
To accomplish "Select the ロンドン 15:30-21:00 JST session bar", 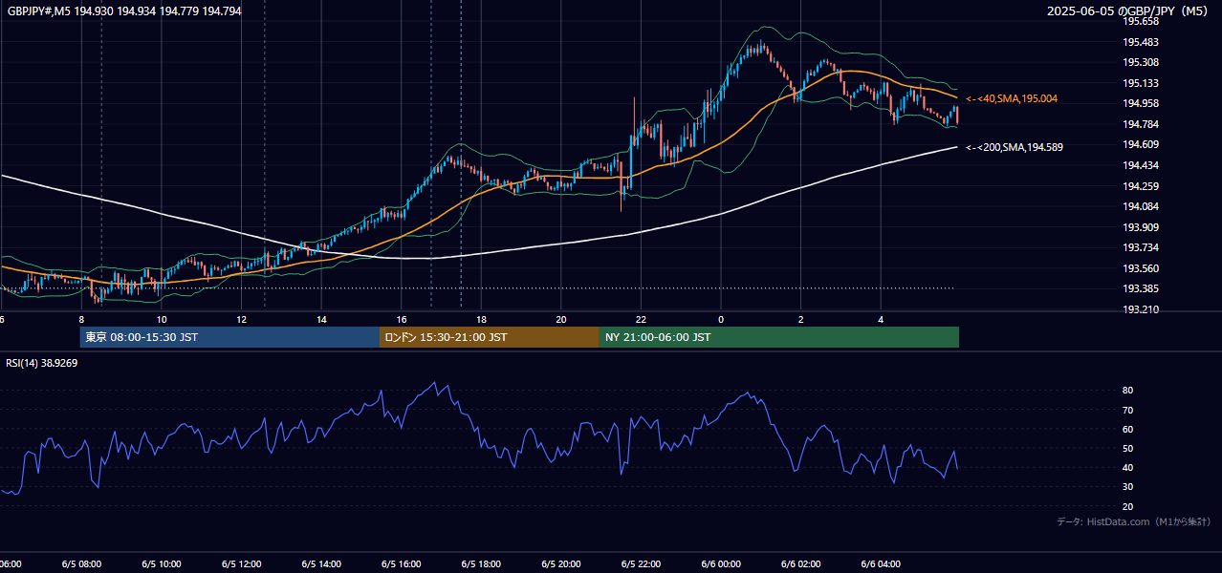I will point(490,337).
